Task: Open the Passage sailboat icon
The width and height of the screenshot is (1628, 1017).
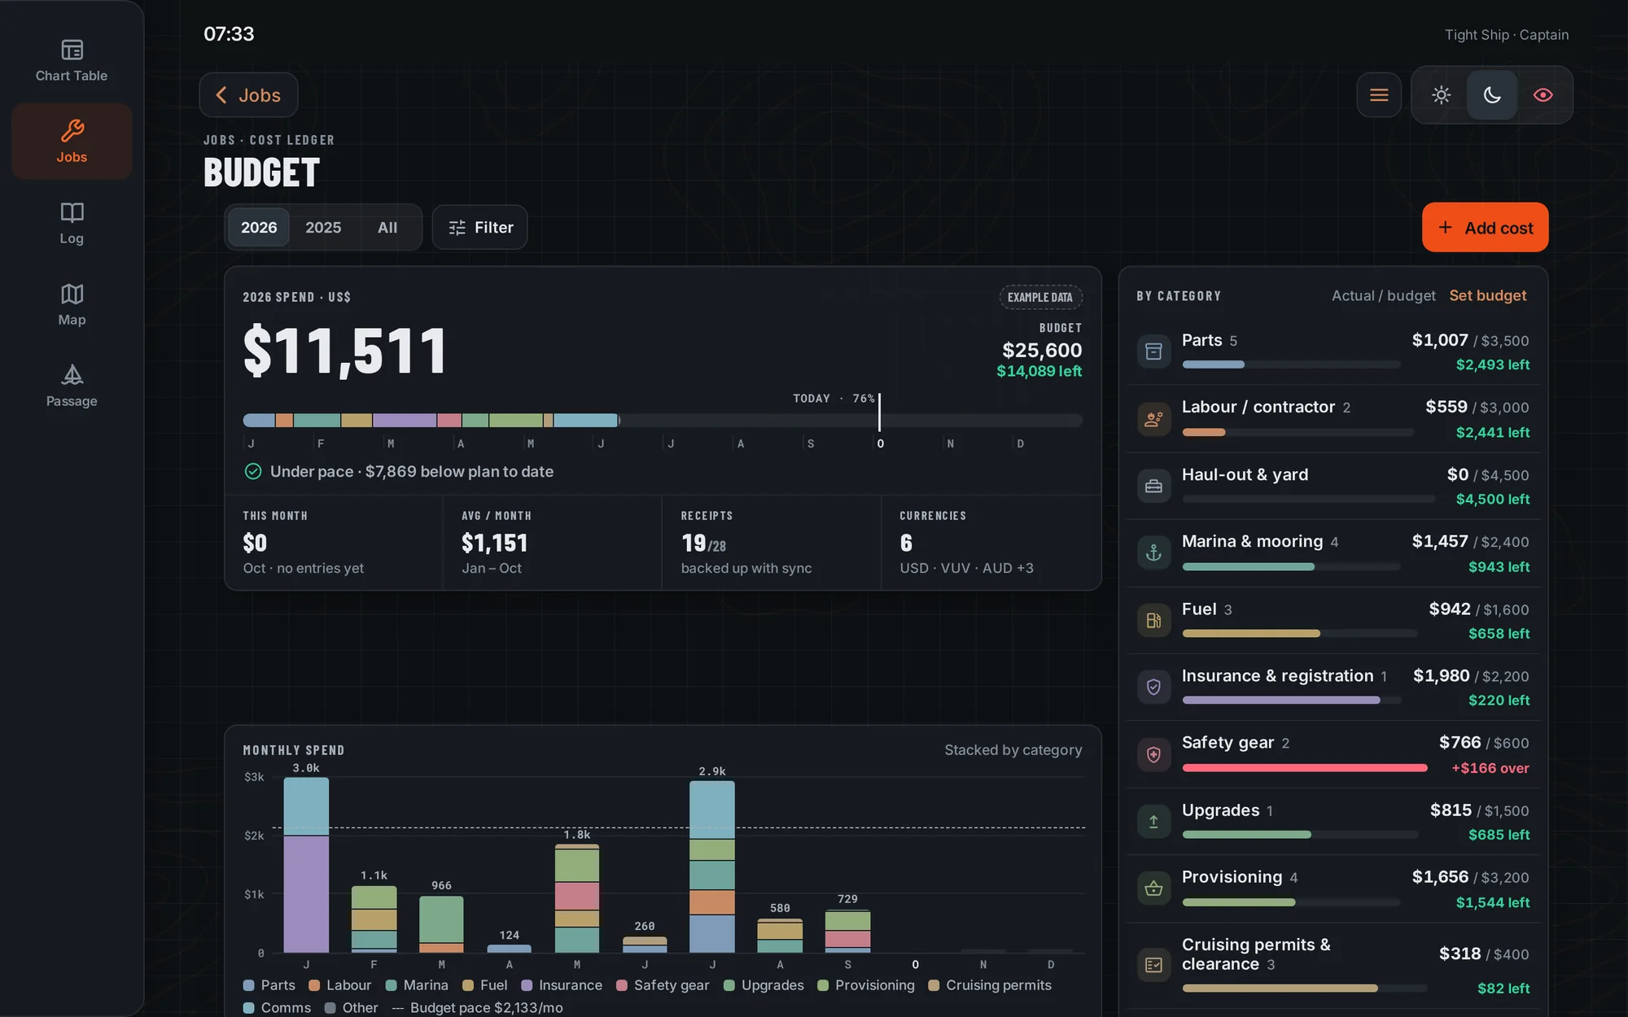Action: pos(72,375)
